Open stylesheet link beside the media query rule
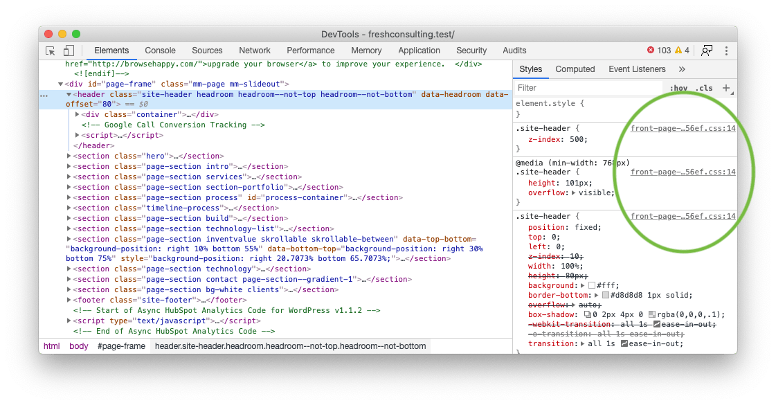 coord(683,172)
